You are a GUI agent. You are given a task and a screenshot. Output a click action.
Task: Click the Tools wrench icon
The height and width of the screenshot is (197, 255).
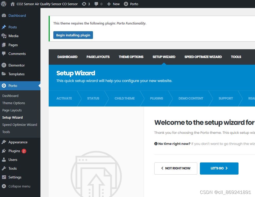tap(4, 168)
